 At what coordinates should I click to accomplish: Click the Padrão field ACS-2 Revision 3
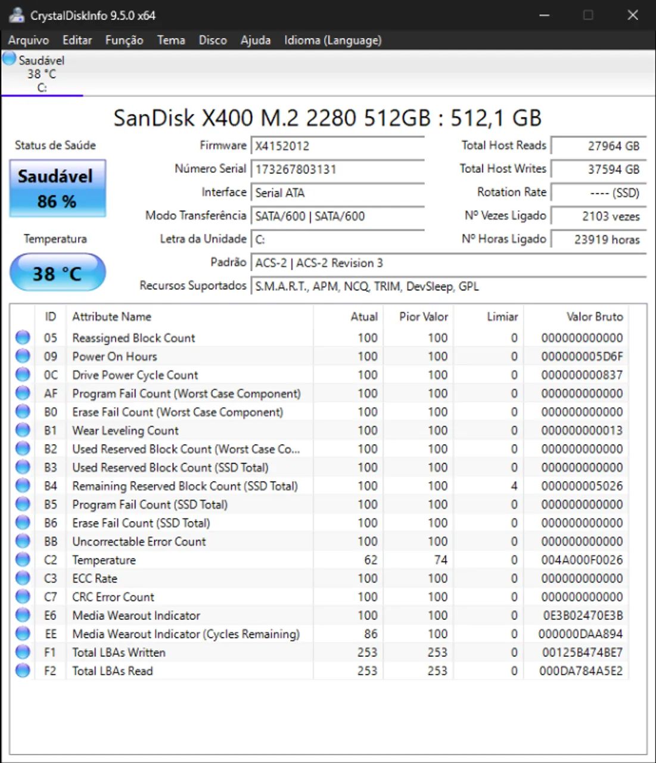pos(449,263)
